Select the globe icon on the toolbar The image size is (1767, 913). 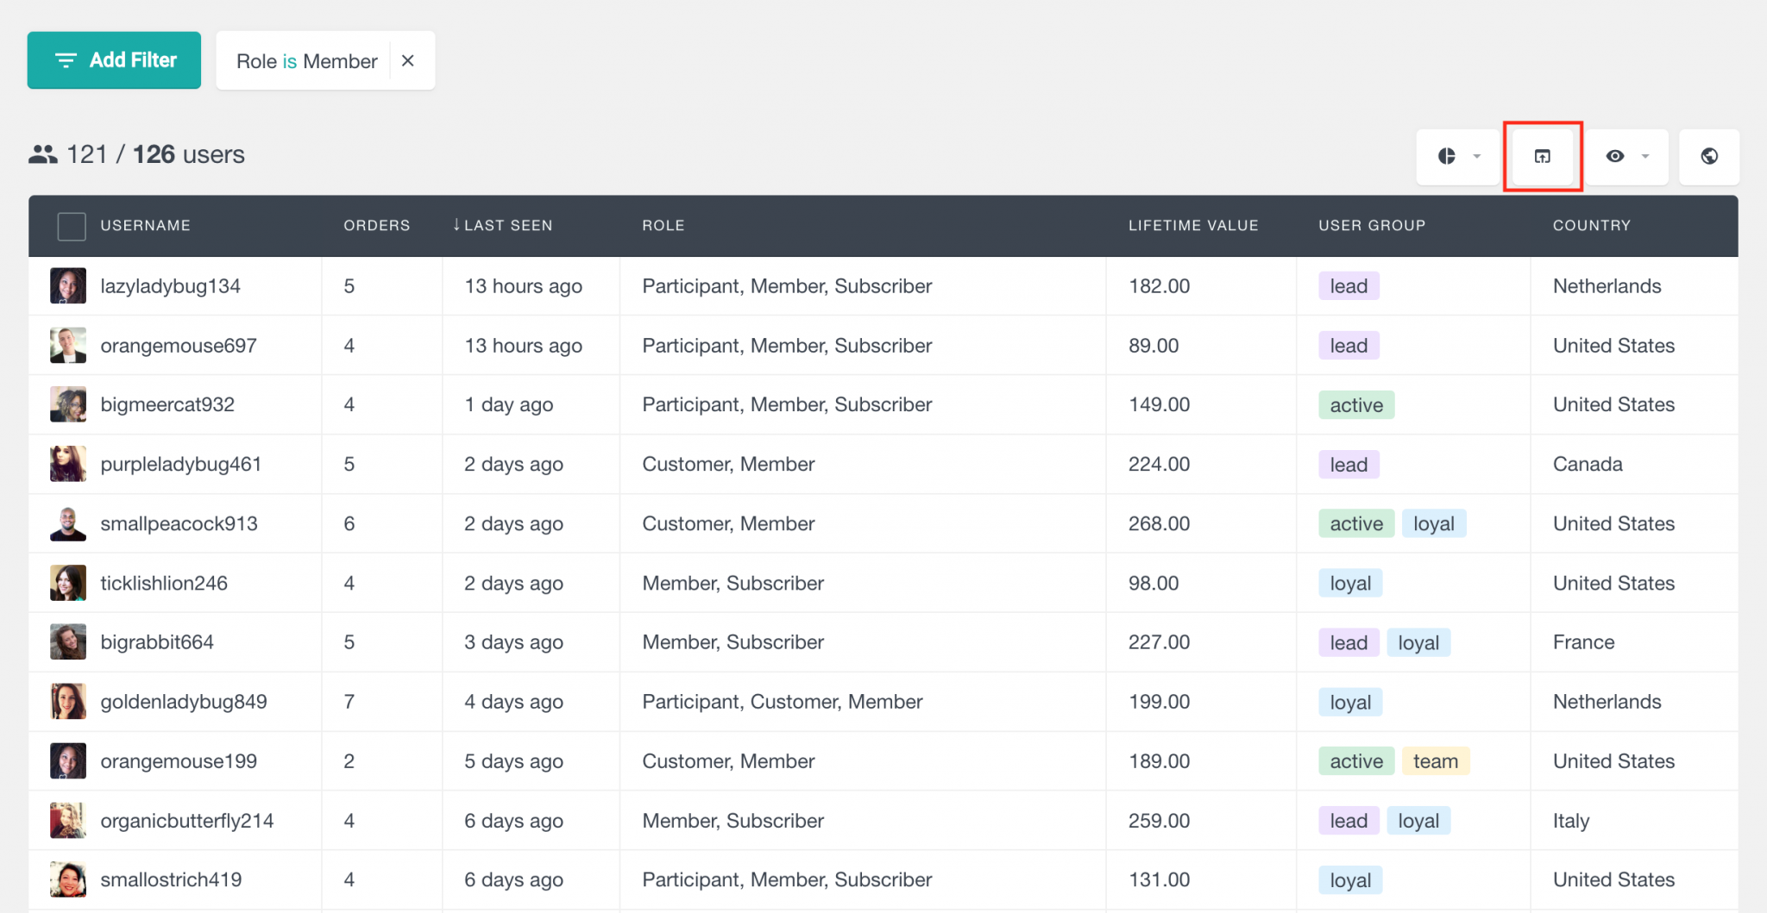click(x=1709, y=157)
